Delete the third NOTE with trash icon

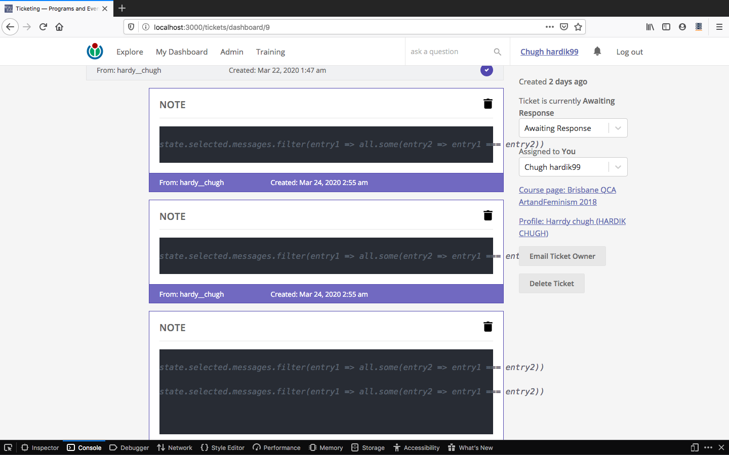488,327
